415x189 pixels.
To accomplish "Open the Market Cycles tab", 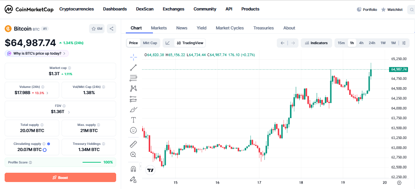I will tap(230, 28).
